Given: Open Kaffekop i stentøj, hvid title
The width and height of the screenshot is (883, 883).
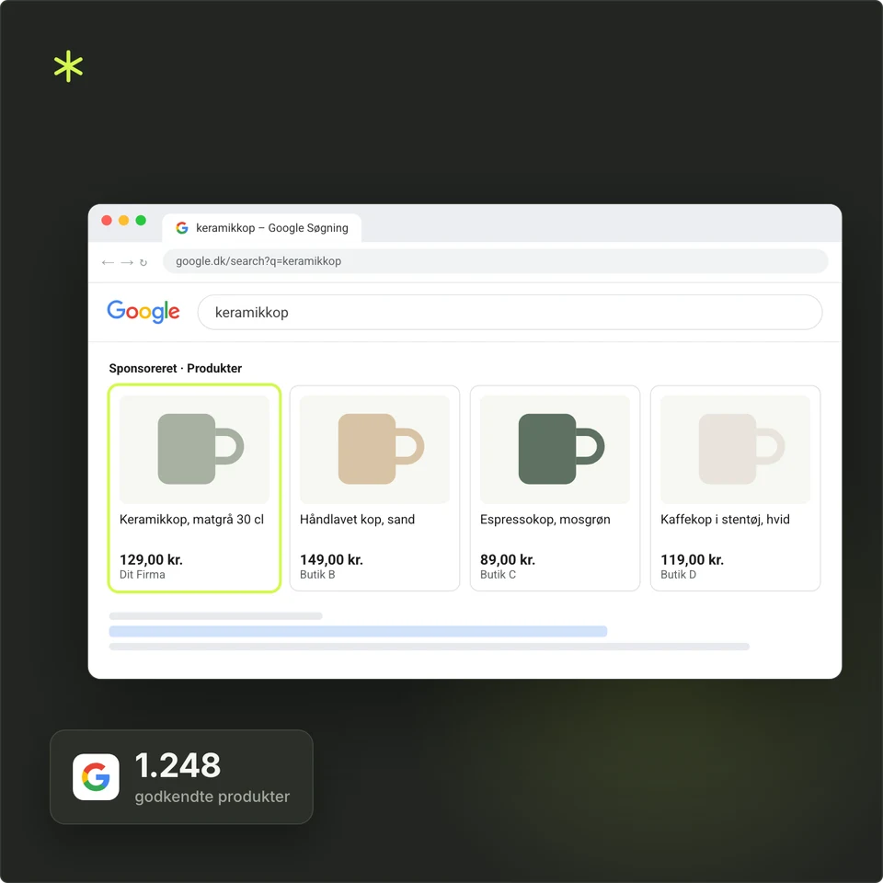Looking at the screenshot, I should coord(725,519).
